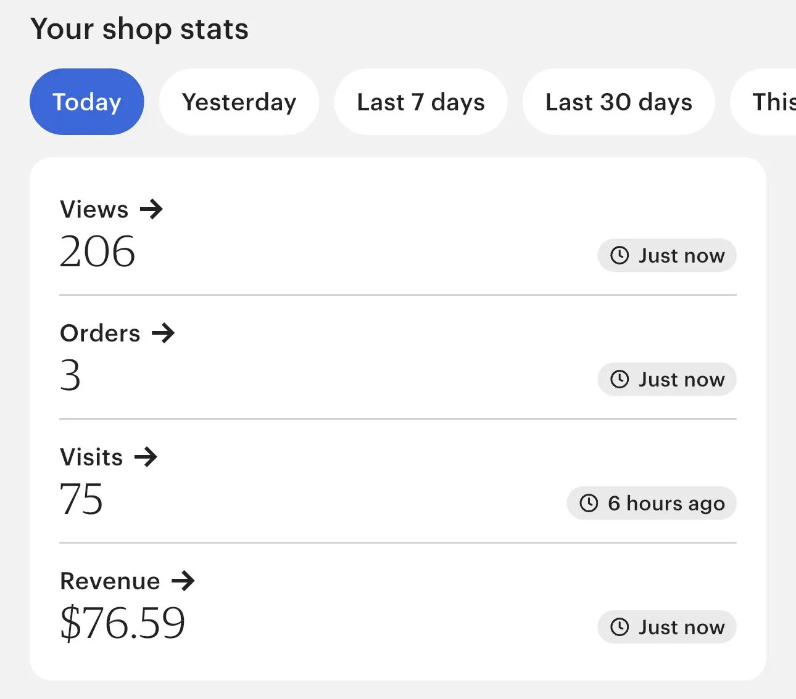Click the clock icon in the Orders row
The width and height of the screenshot is (796, 699).
click(x=620, y=379)
